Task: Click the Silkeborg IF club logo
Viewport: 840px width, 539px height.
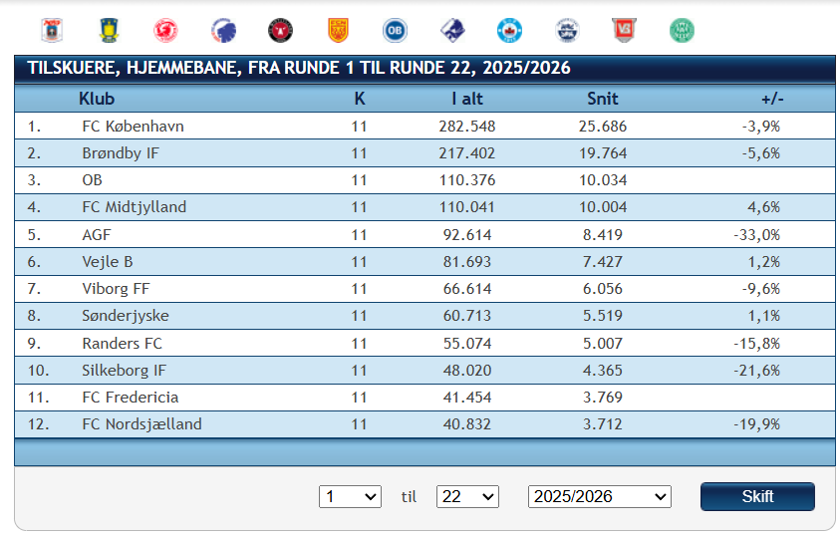Action: pos(509,30)
